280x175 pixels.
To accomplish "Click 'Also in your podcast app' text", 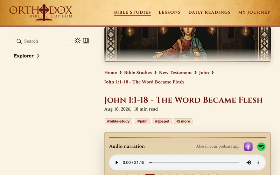I will coord(218,146).
